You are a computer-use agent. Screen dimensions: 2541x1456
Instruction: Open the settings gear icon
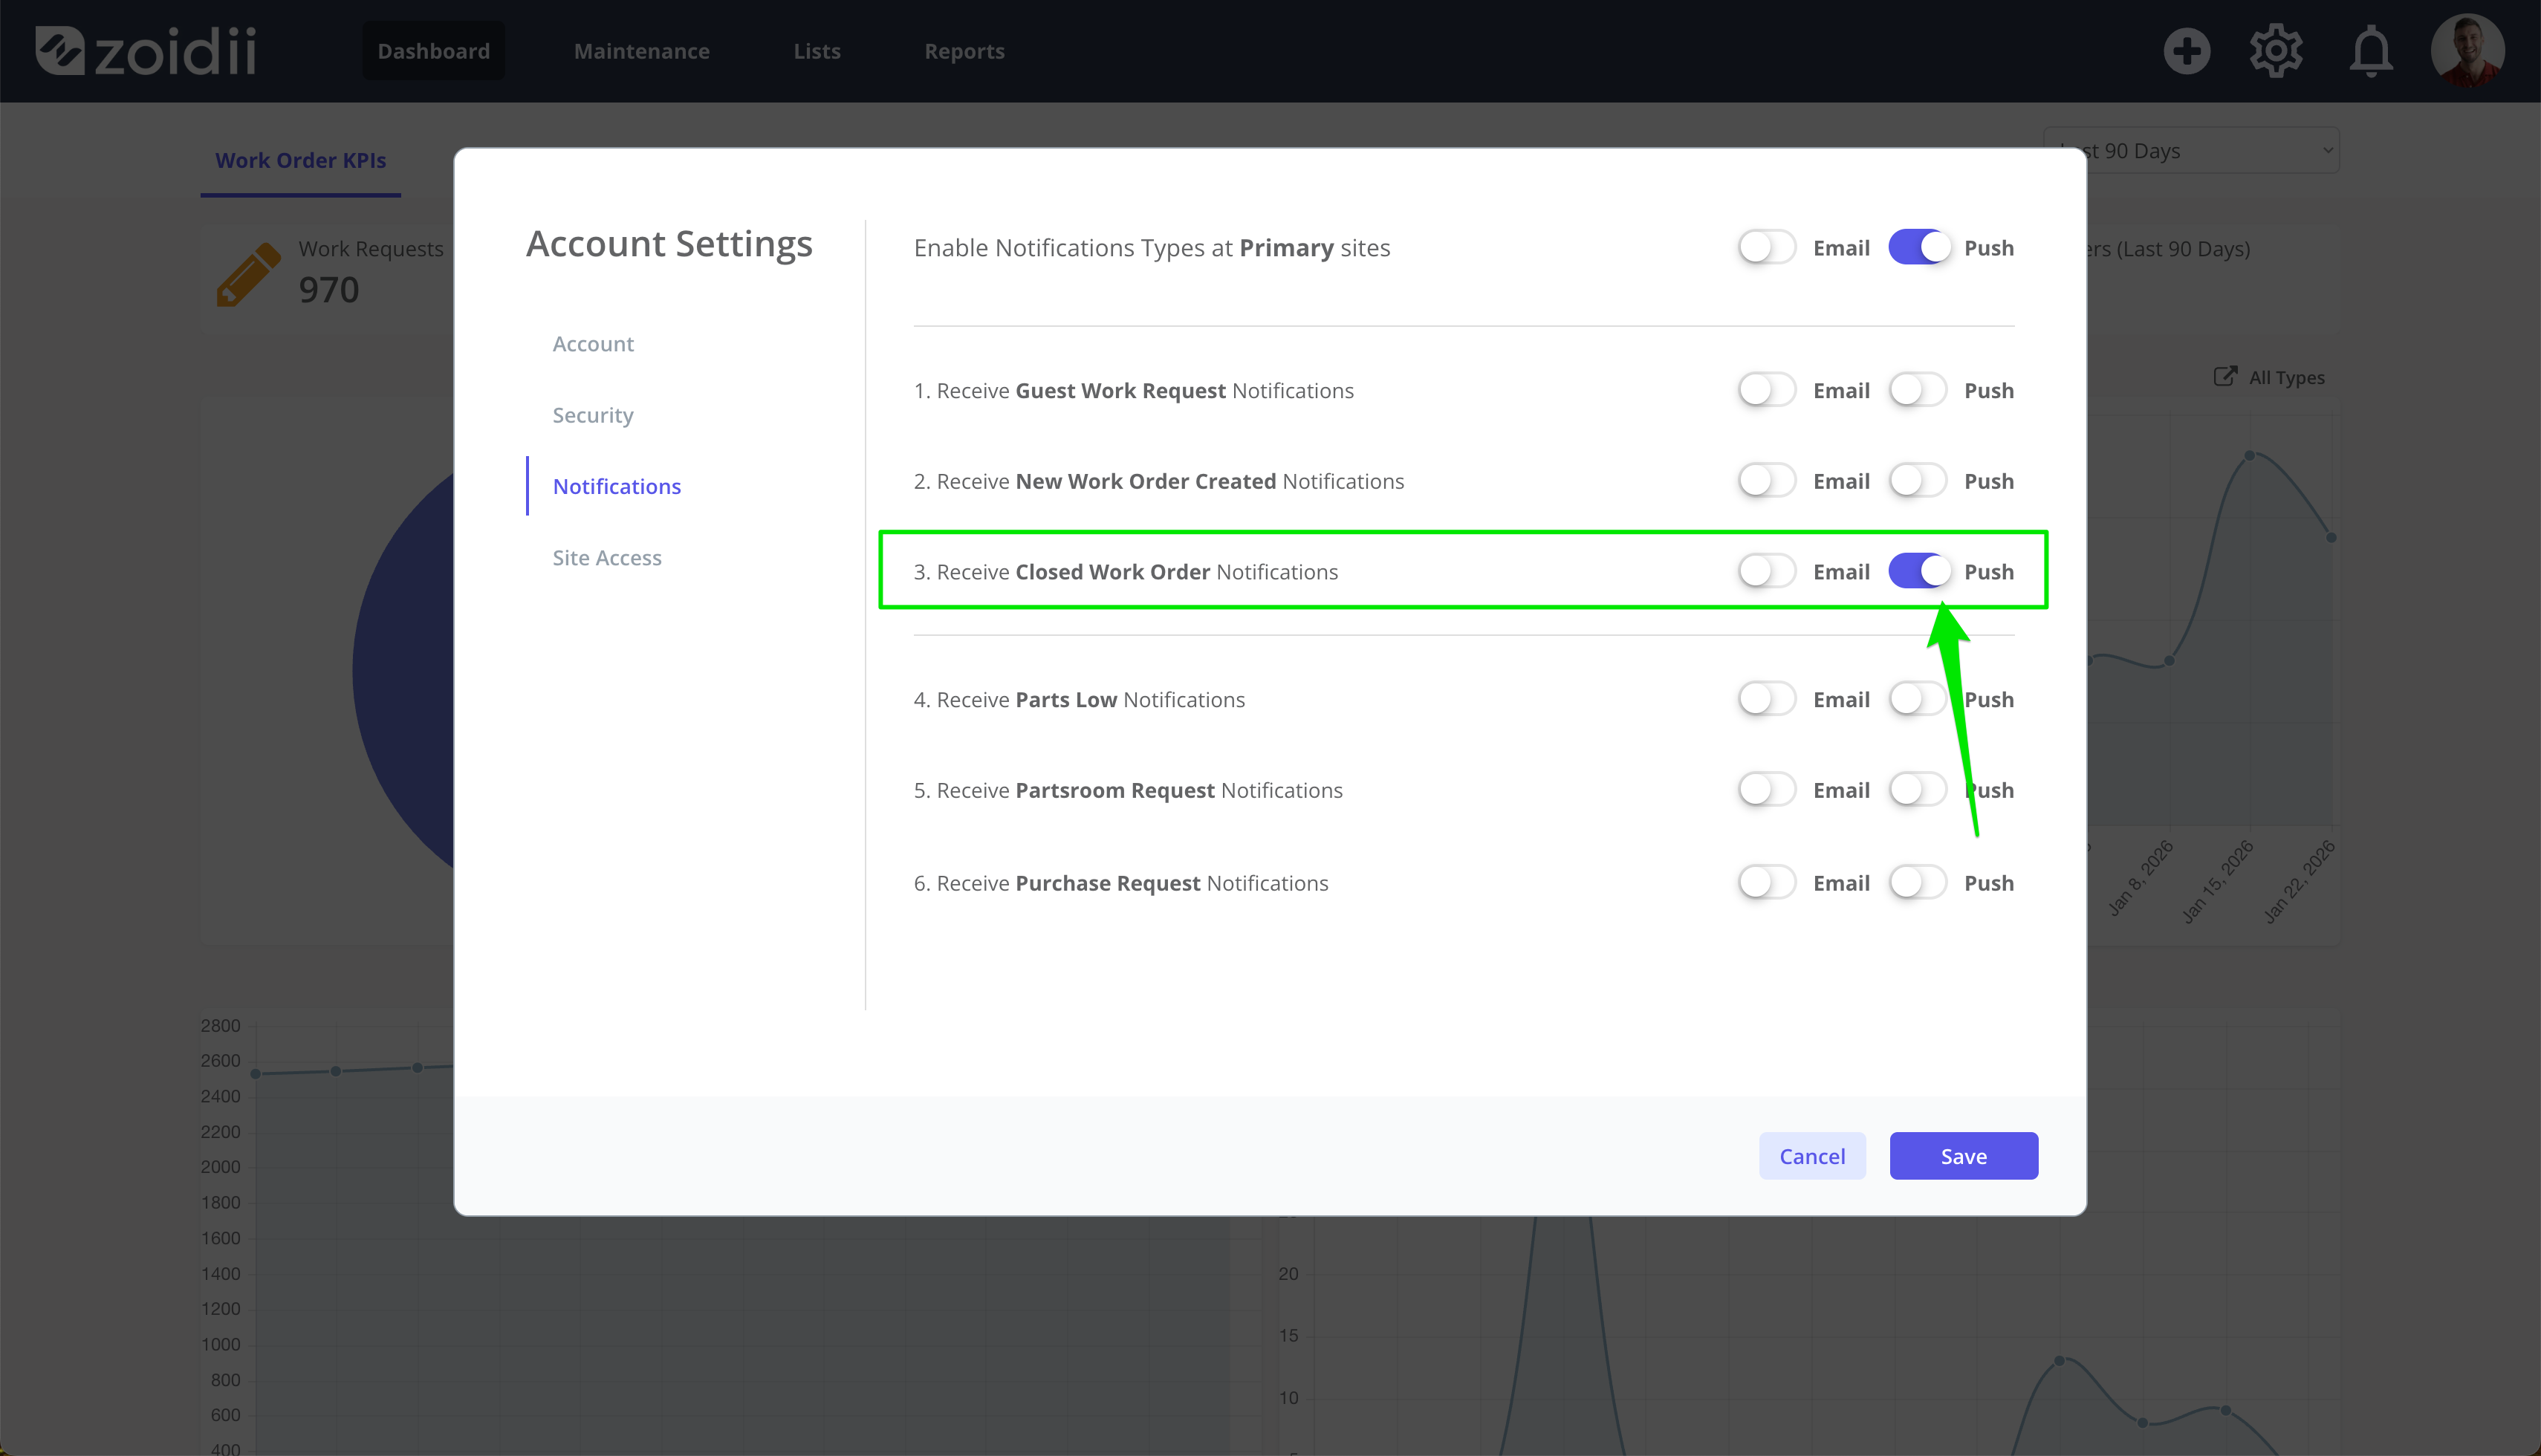(2276, 51)
